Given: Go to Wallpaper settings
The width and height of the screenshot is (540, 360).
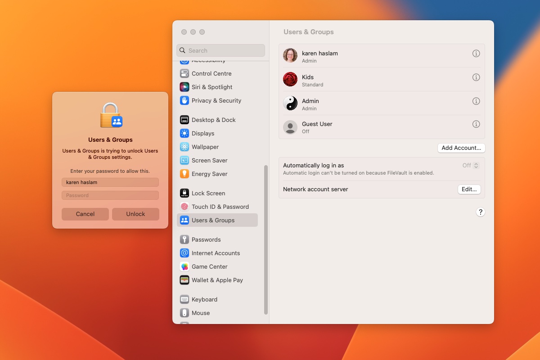Looking at the screenshot, I should pos(205,147).
